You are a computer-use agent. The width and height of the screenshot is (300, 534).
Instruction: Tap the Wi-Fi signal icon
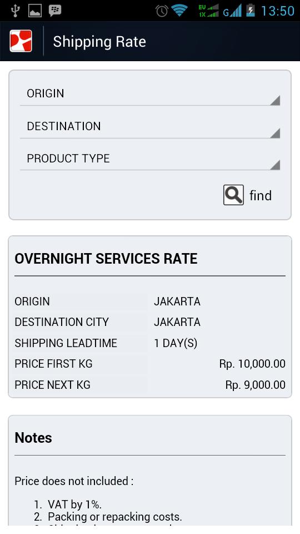pyautogui.click(x=179, y=11)
